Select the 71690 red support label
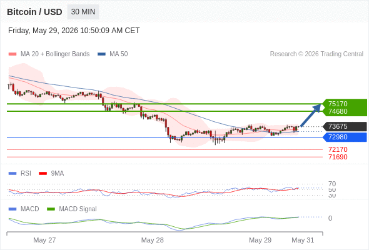369x250 pixels. [x=338, y=157]
